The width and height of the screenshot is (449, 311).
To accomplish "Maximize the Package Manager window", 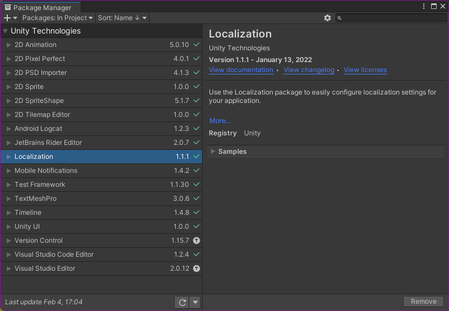I will point(434,6).
